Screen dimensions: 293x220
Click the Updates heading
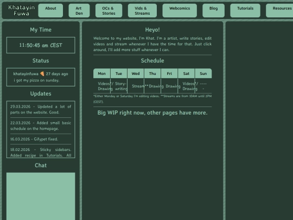coord(41,93)
